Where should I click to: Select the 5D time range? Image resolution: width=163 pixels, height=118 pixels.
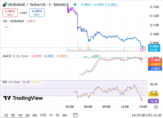[x=13, y=115]
